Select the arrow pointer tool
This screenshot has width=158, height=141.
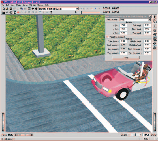click(x=155, y=17)
